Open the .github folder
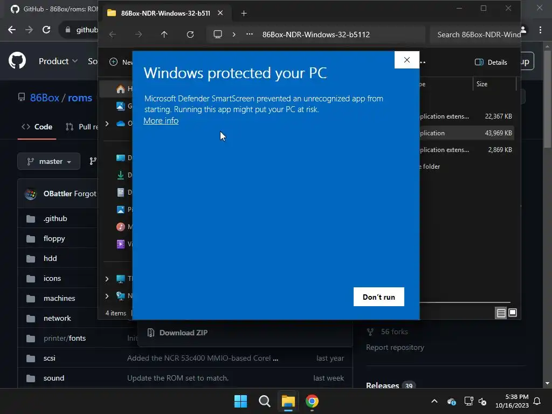The image size is (552, 414). (56, 218)
